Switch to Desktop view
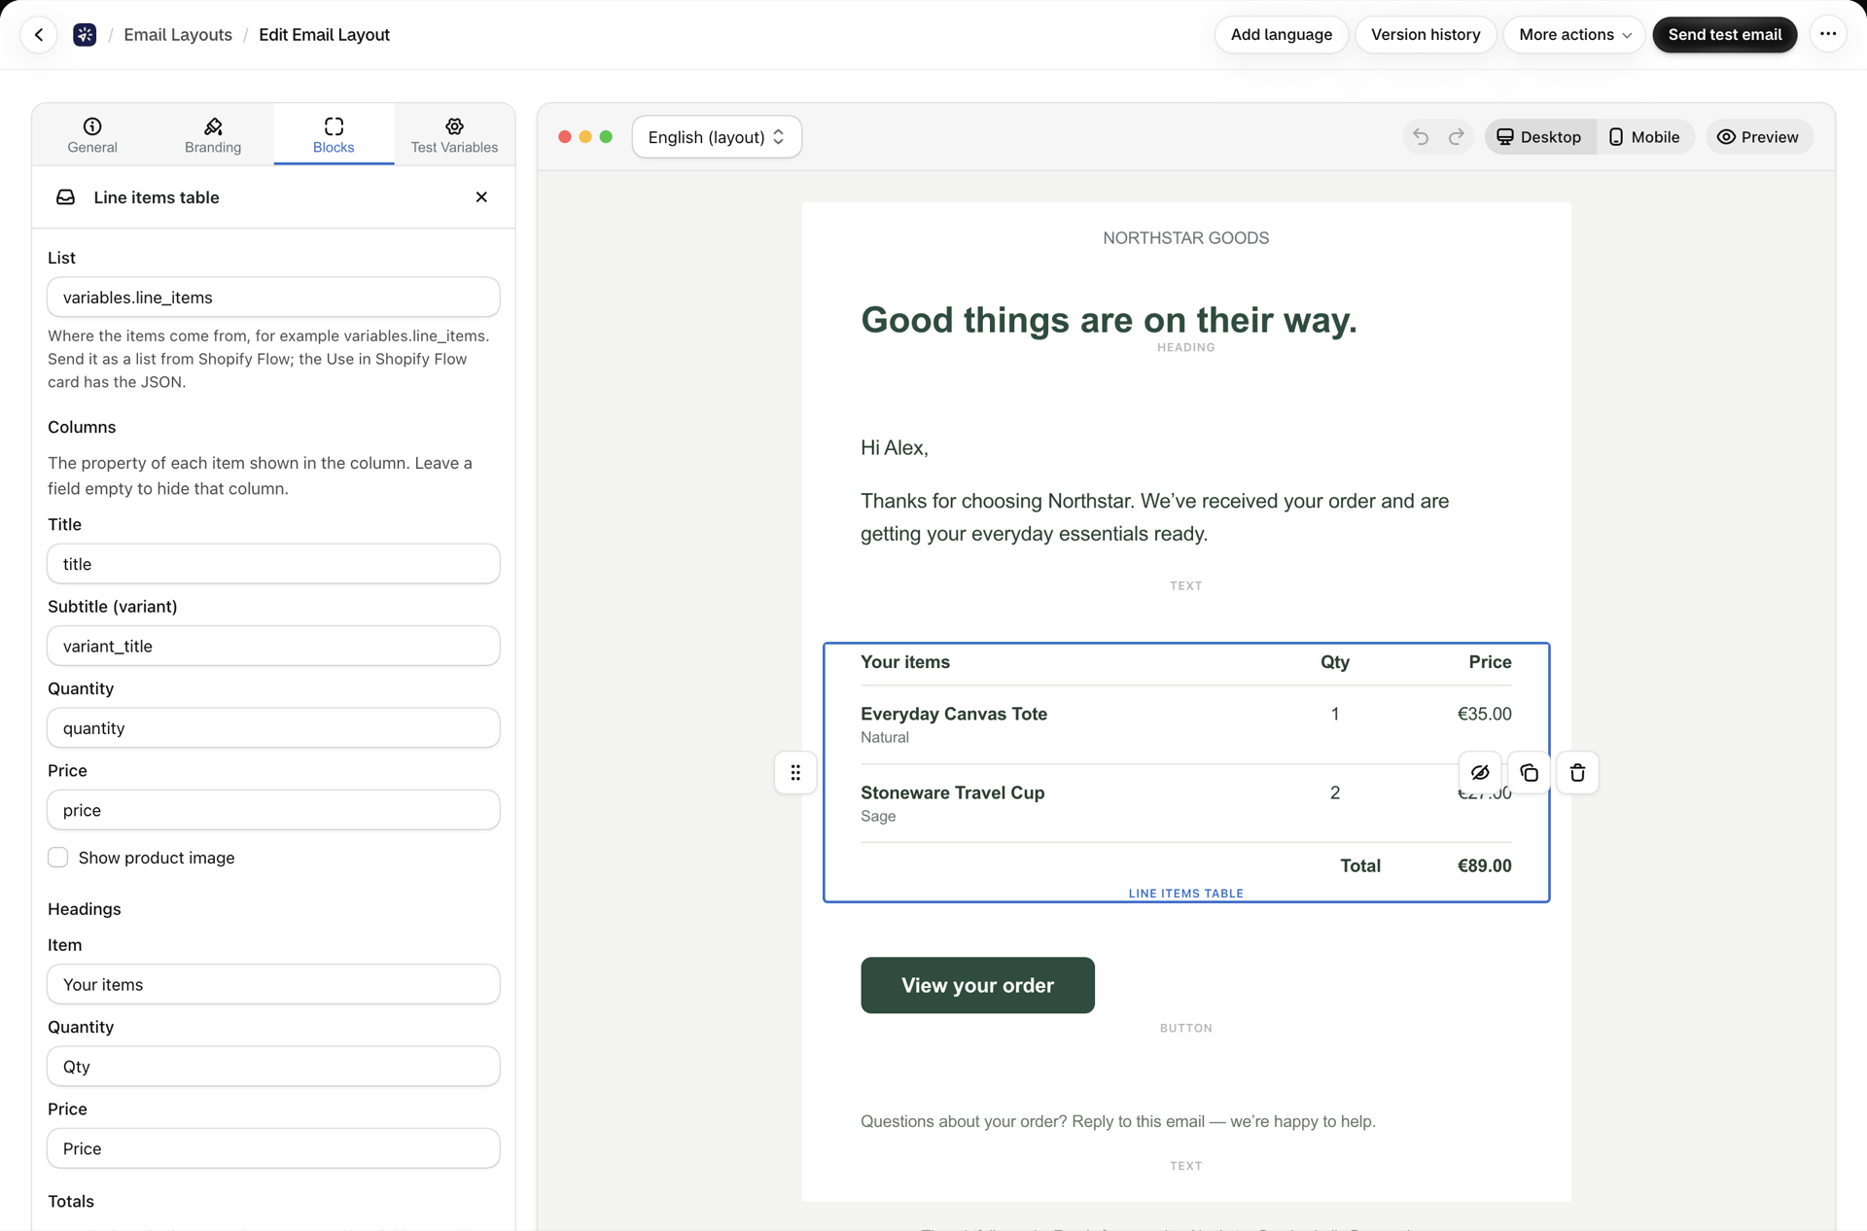This screenshot has width=1867, height=1231. (x=1539, y=137)
